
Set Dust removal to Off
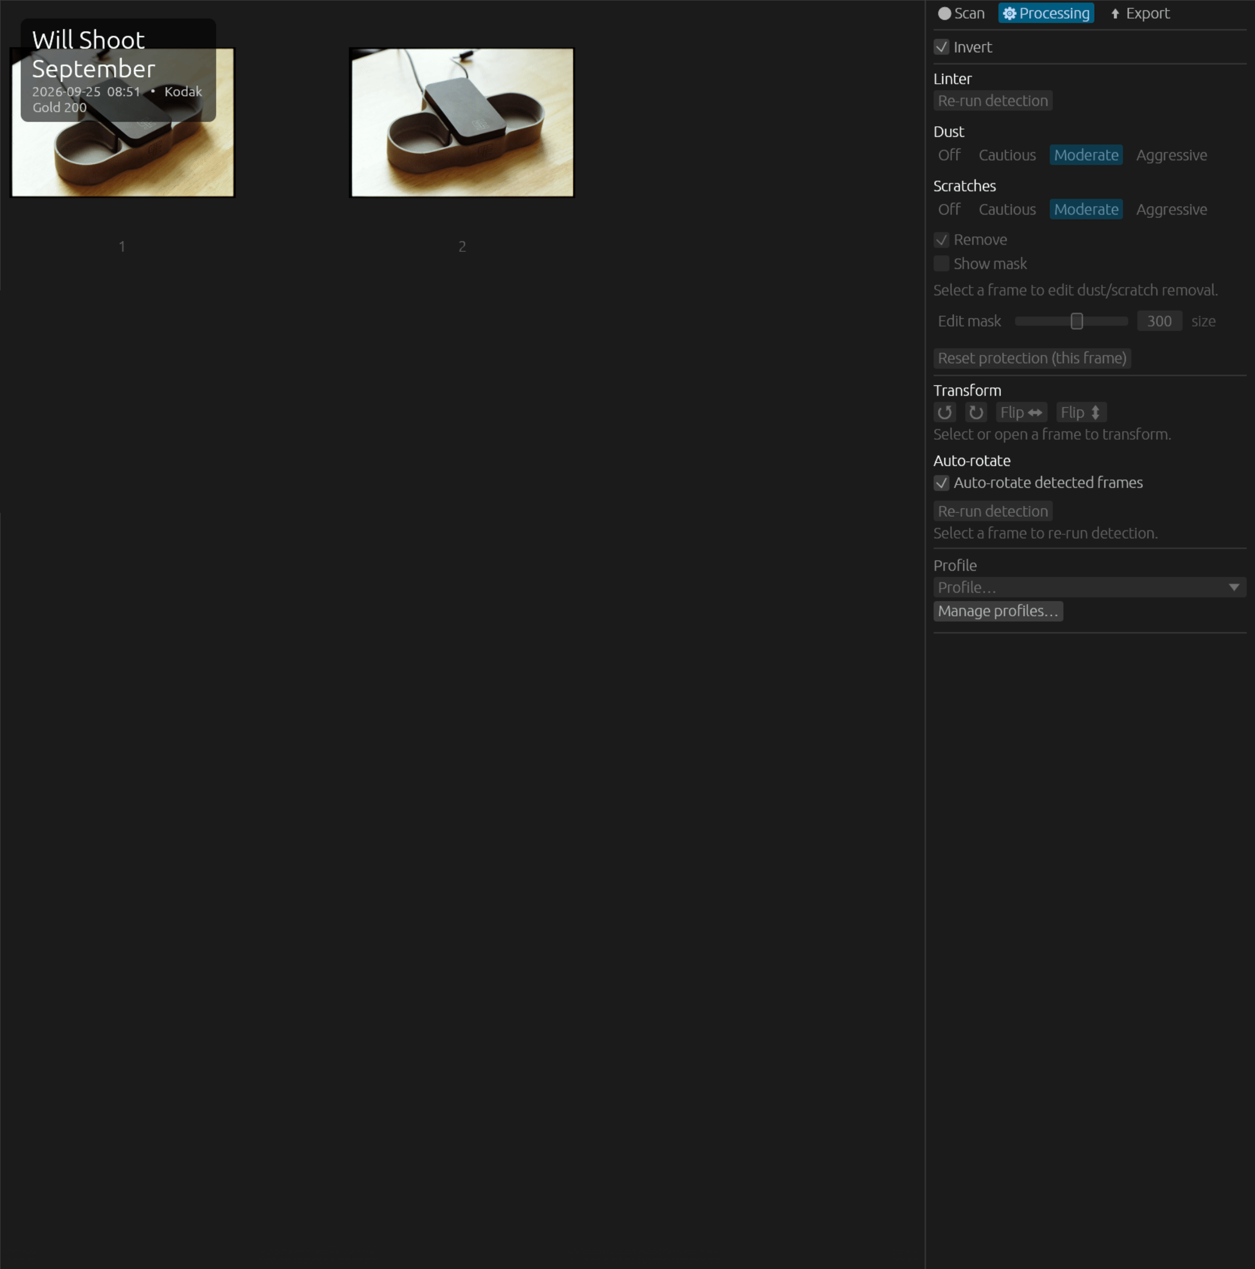[949, 155]
